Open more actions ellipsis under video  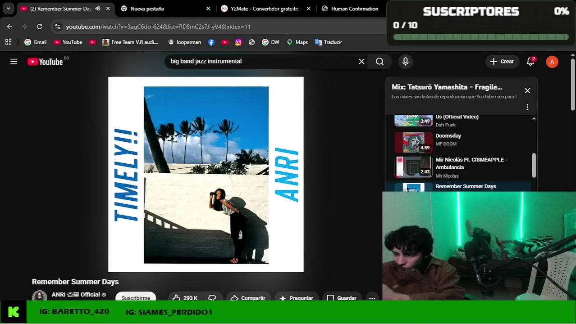pyautogui.click(x=372, y=298)
